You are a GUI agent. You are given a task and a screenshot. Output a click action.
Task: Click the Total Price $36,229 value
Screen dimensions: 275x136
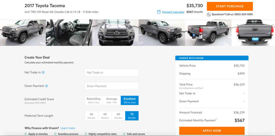coord(239,85)
